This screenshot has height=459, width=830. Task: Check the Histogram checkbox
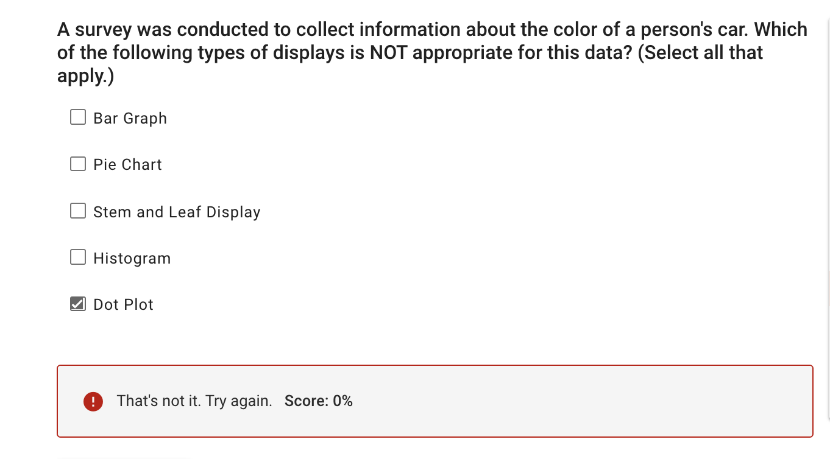77,257
